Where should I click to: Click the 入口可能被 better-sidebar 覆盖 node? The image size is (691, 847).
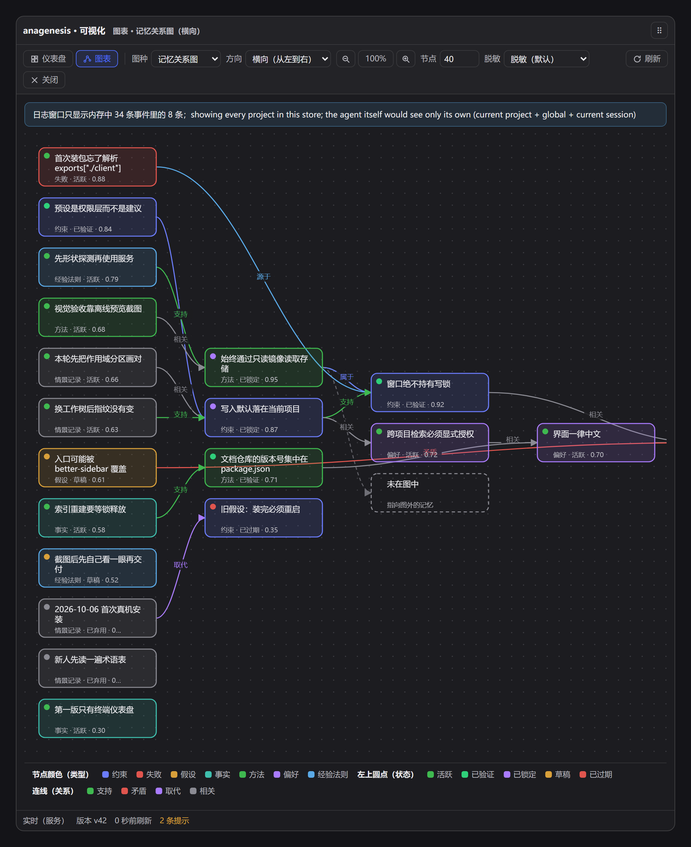(98, 468)
